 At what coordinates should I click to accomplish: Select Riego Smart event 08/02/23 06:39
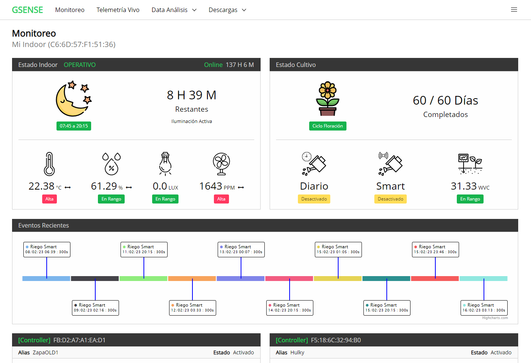(47, 249)
